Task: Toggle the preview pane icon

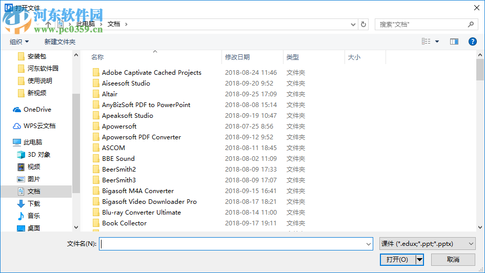Action: pos(454,41)
